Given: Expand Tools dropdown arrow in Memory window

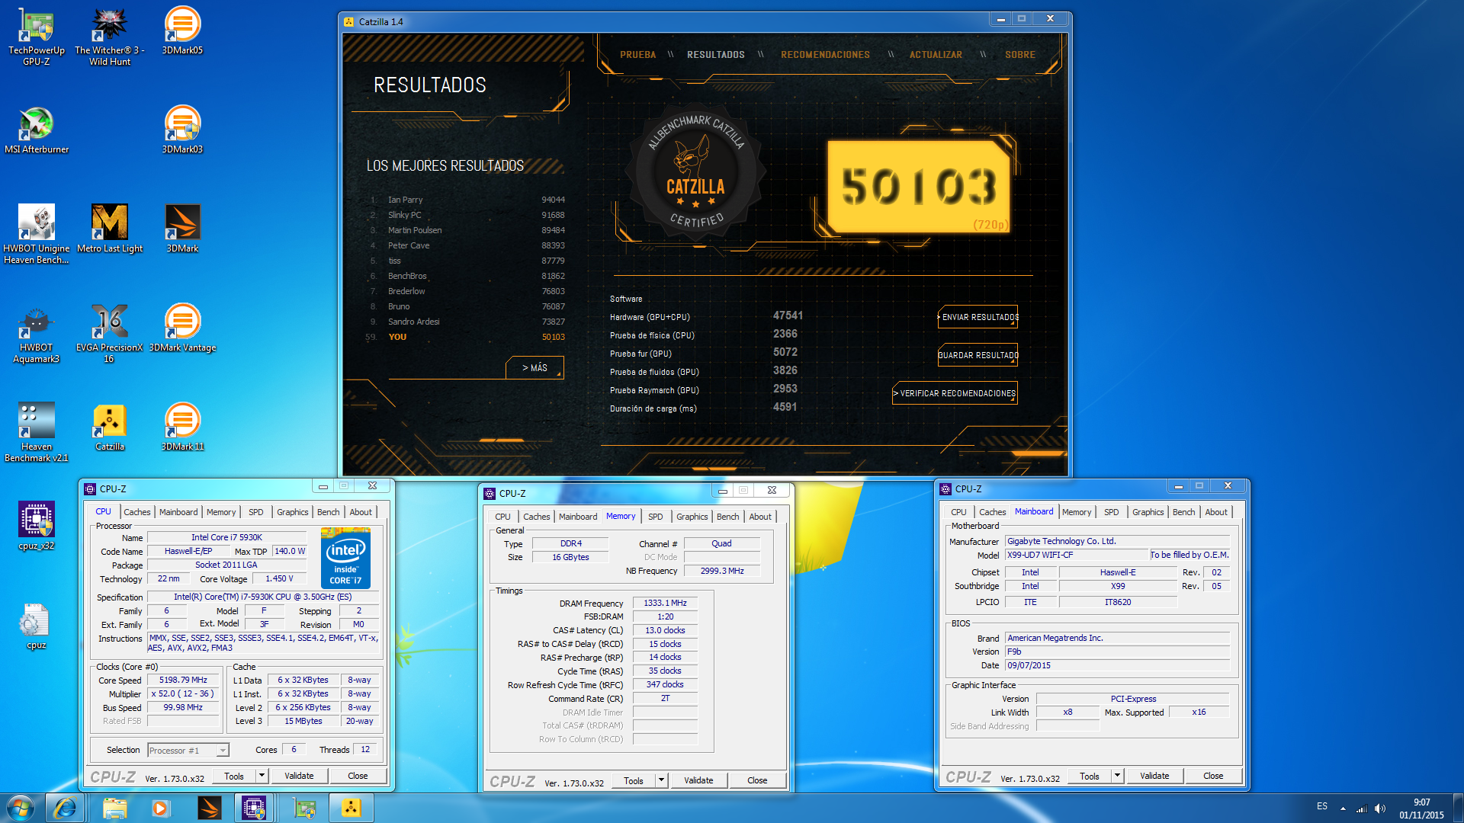Looking at the screenshot, I should pos(661,780).
